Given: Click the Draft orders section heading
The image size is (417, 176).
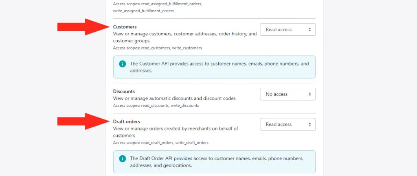Looking at the screenshot, I should [x=127, y=122].
